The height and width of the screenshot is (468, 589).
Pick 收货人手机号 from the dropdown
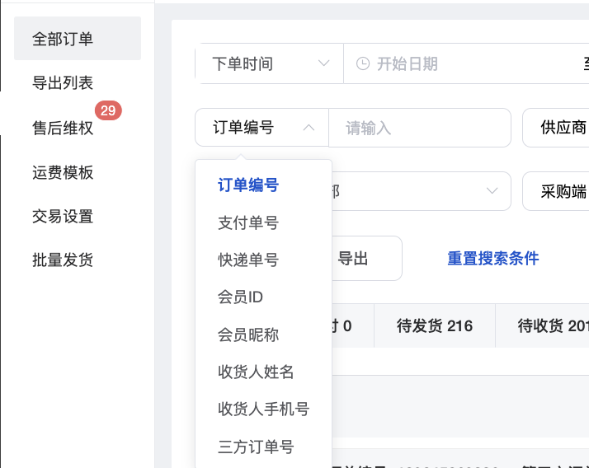(263, 409)
